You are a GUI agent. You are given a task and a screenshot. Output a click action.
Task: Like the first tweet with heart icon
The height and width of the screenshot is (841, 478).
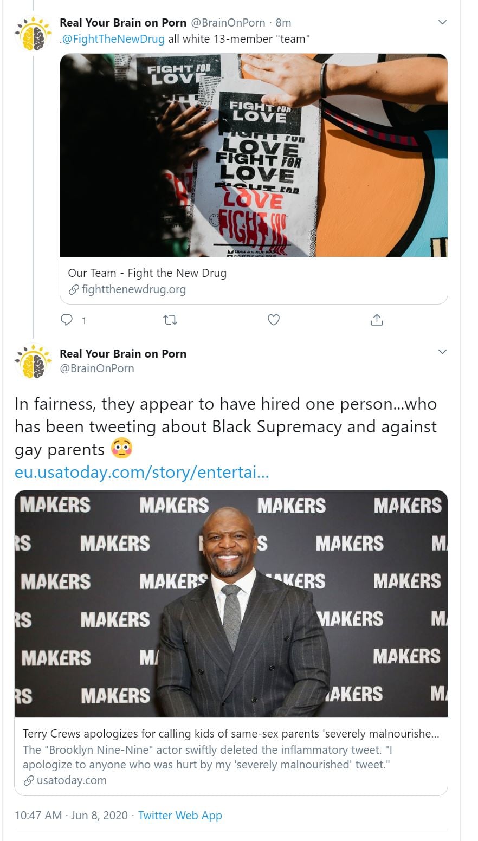tap(274, 320)
